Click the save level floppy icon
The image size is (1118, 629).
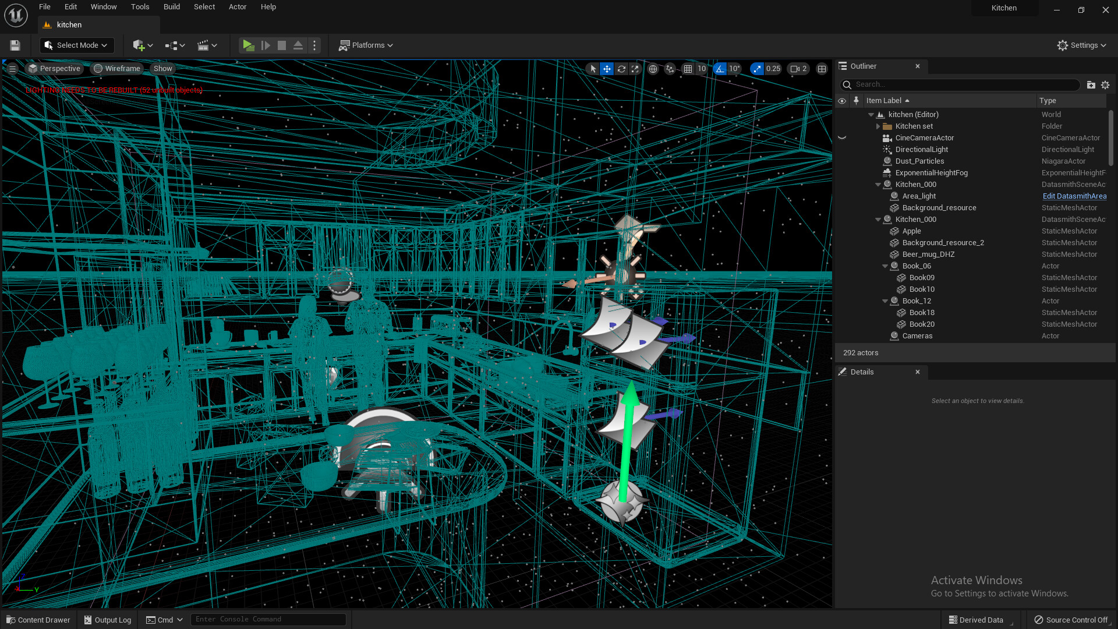[x=15, y=45]
